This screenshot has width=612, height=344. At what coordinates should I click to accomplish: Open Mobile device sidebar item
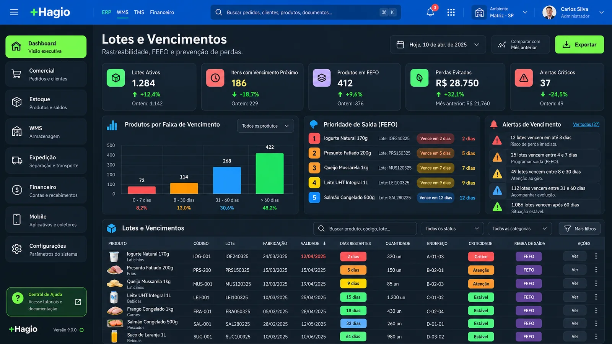pyautogui.click(x=46, y=220)
